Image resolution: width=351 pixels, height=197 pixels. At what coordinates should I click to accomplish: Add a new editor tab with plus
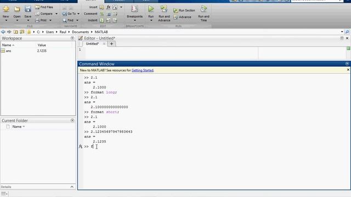[x=111, y=44]
